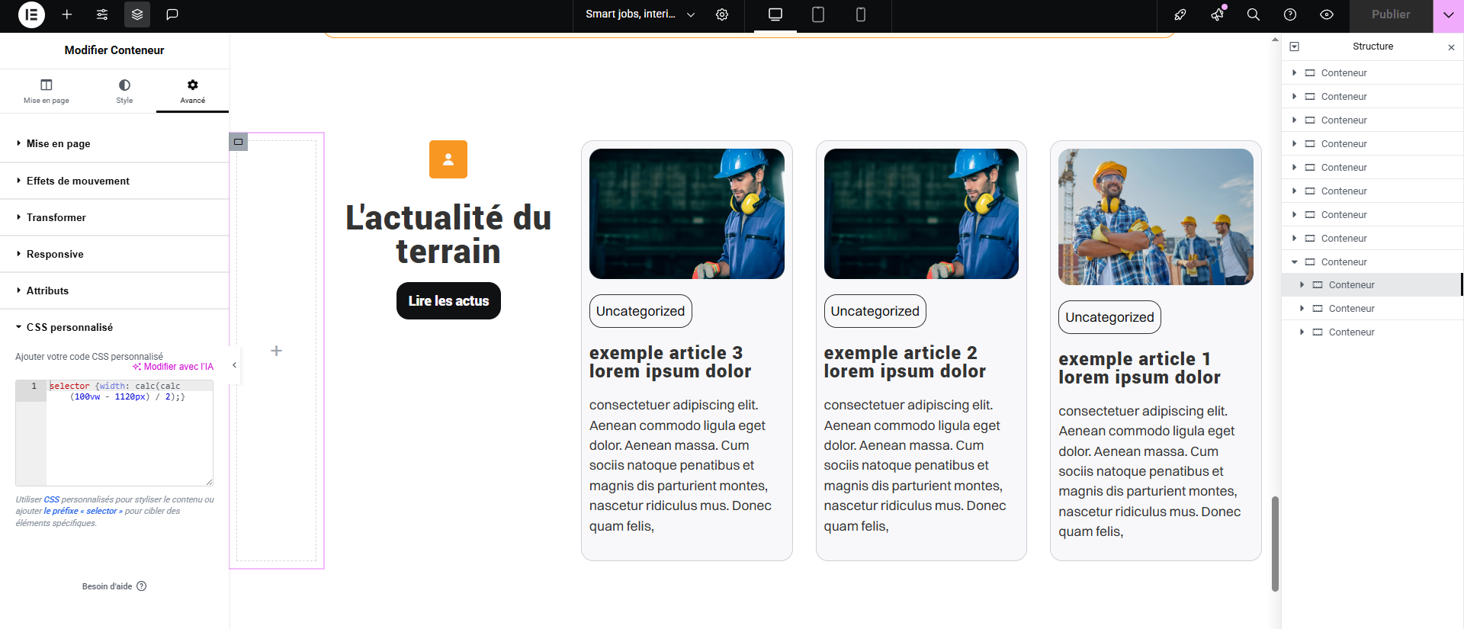Click Uncategorized tag on article 3
Screen dimensions: 1464x629
(640, 311)
